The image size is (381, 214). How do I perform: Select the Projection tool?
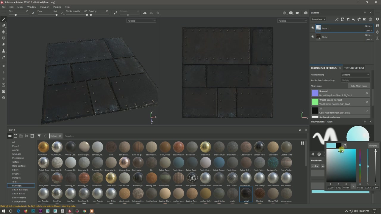click(4, 32)
